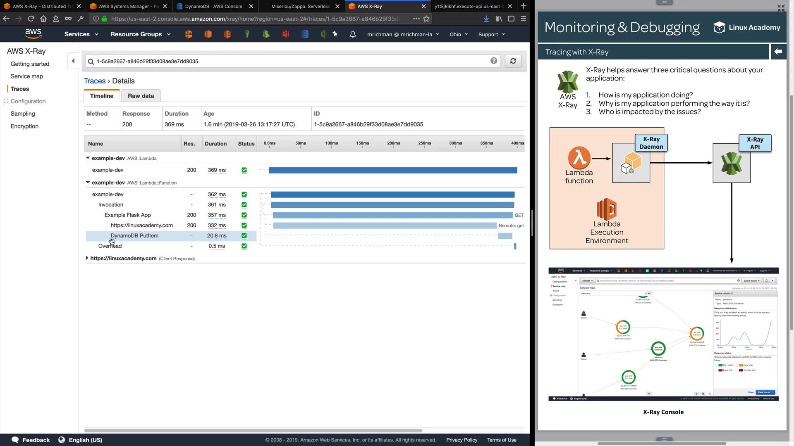
Task: Open Service map in sidebar
Action: point(27,76)
